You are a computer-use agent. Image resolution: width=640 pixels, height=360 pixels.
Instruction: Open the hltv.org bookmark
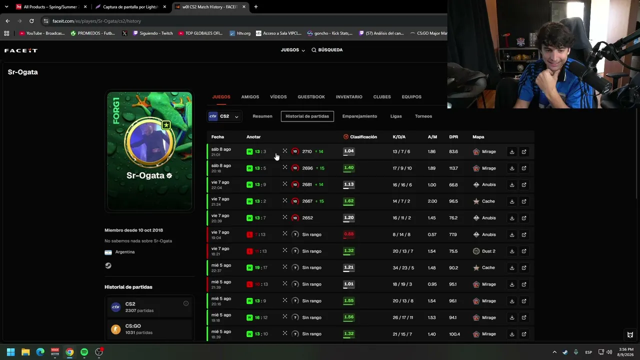pyautogui.click(x=240, y=33)
